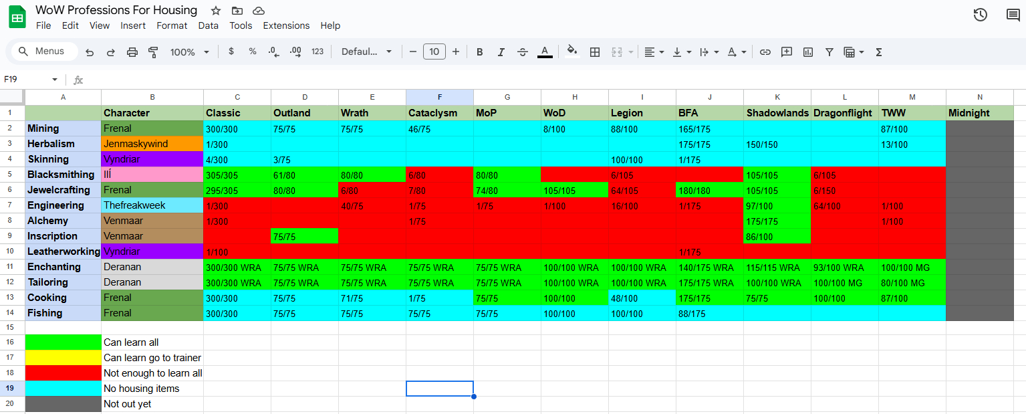Toggle italic text style
This screenshot has height=414, width=1026.
coord(501,52)
